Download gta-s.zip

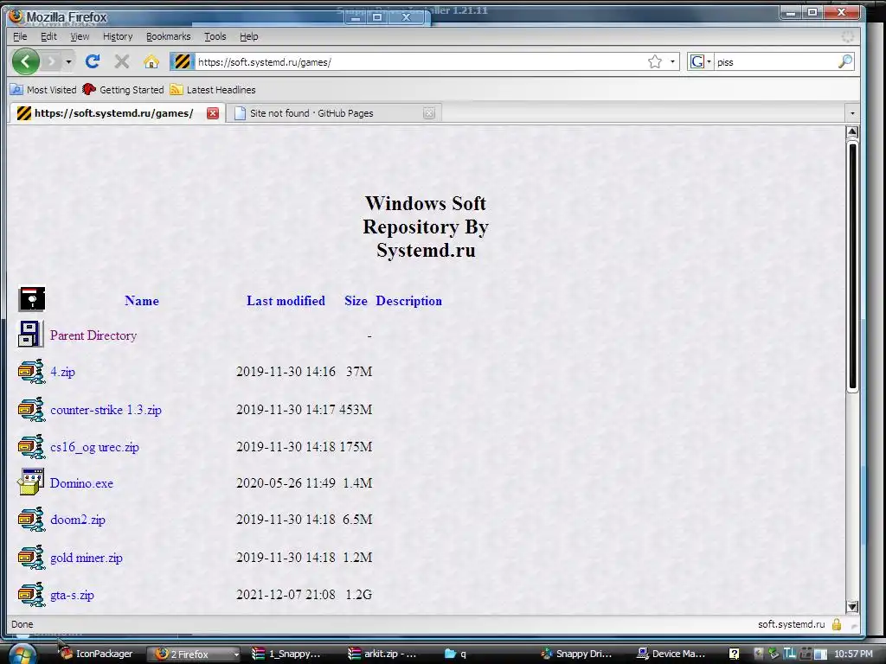click(72, 595)
